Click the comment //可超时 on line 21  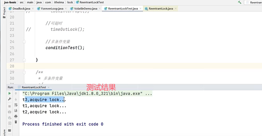coord(54,23)
